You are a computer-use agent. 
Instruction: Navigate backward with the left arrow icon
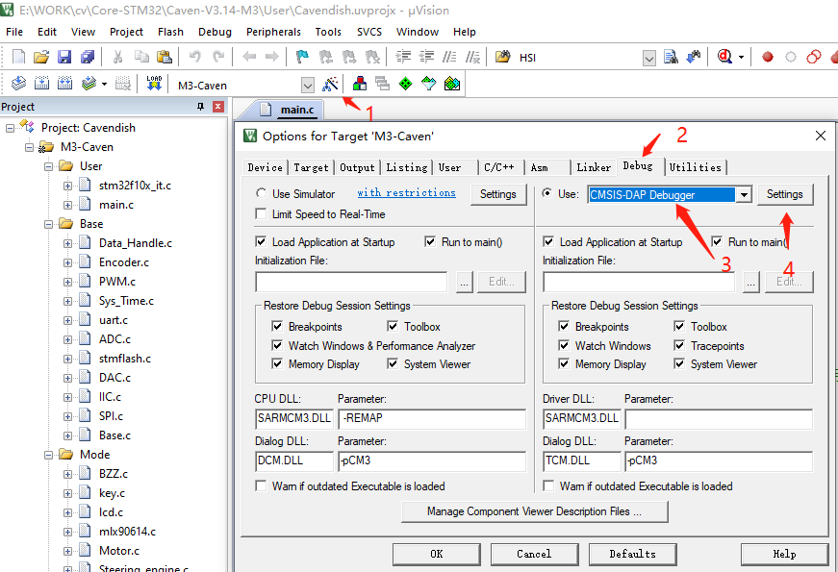click(249, 57)
